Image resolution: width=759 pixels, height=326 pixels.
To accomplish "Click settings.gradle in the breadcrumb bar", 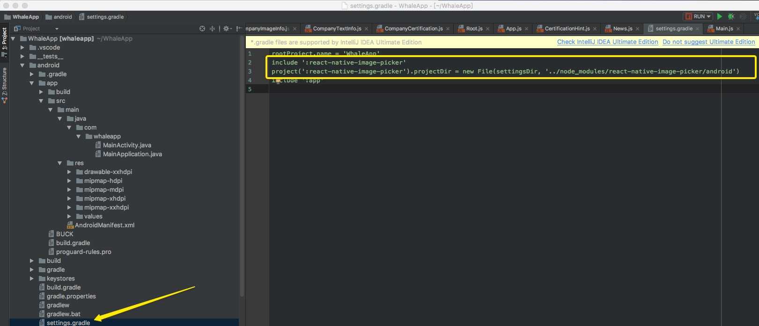I will [x=101, y=17].
